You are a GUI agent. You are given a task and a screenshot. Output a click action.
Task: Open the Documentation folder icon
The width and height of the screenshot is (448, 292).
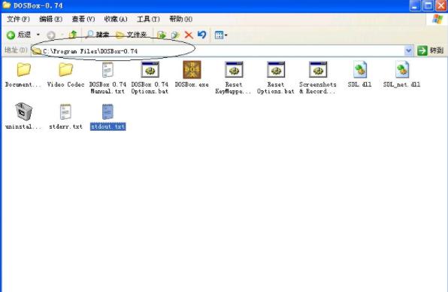click(x=23, y=70)
